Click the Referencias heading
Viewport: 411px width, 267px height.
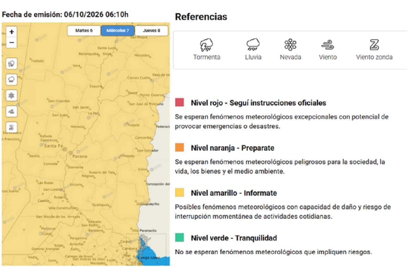tap(201, 17)
